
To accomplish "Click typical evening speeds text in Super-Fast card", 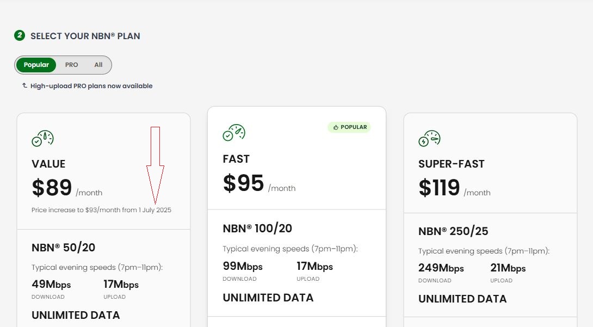I will click(484, 251).
